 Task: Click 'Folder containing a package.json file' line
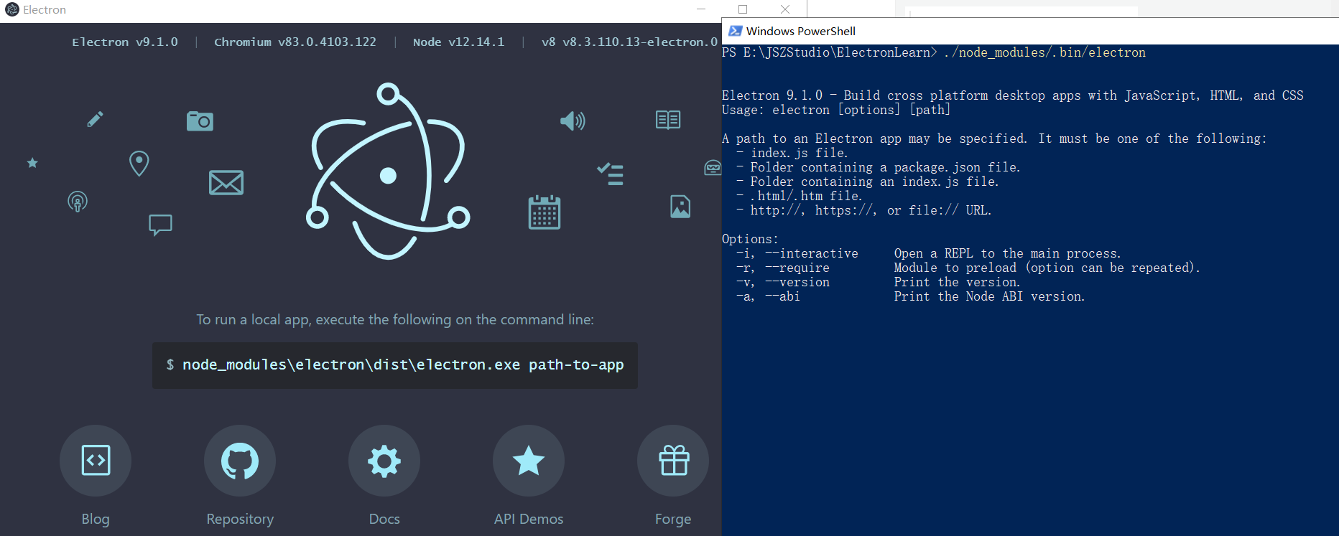point(878,167)
